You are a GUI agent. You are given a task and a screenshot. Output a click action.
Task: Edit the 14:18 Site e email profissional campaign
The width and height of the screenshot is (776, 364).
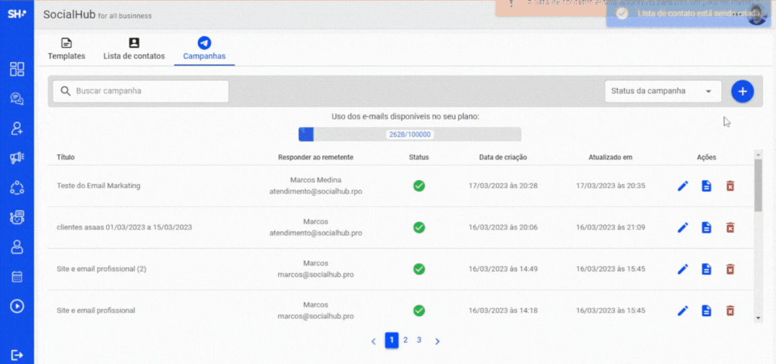683,311
